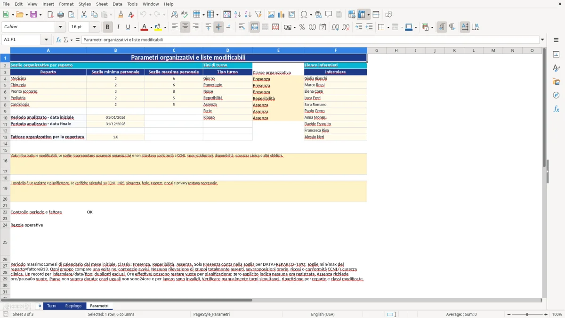This screenshot has width=565, height=318.
Task: Click the Print icon
Action: pos(61,15)
